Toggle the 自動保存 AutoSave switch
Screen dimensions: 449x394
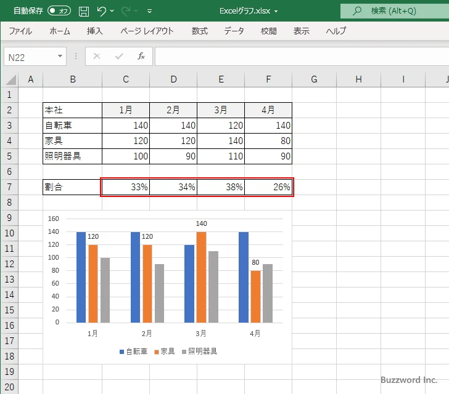tap(59, 11)
